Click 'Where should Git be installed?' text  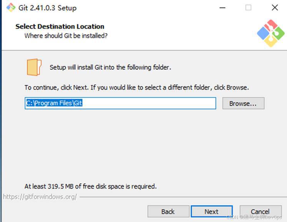(x=66, y=36)
